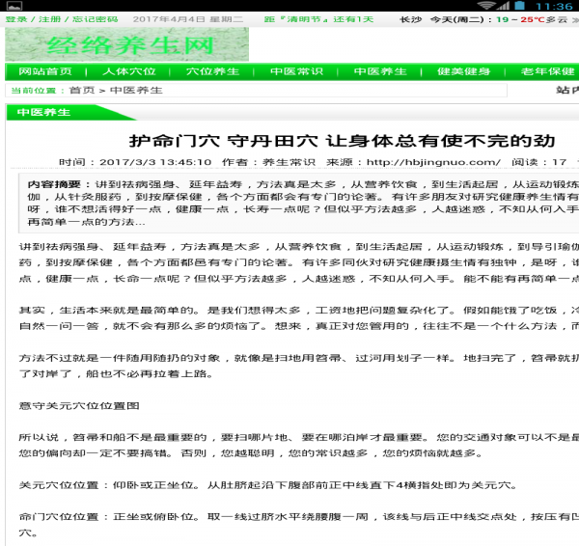The image size is (579, 546).
Task: Open the 注册 register link
Action: pyautogui.click(x=50, y=19)
